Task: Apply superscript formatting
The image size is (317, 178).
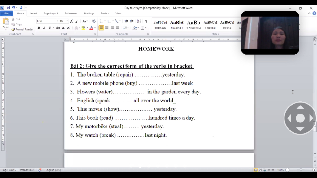Action: point(69,28)
